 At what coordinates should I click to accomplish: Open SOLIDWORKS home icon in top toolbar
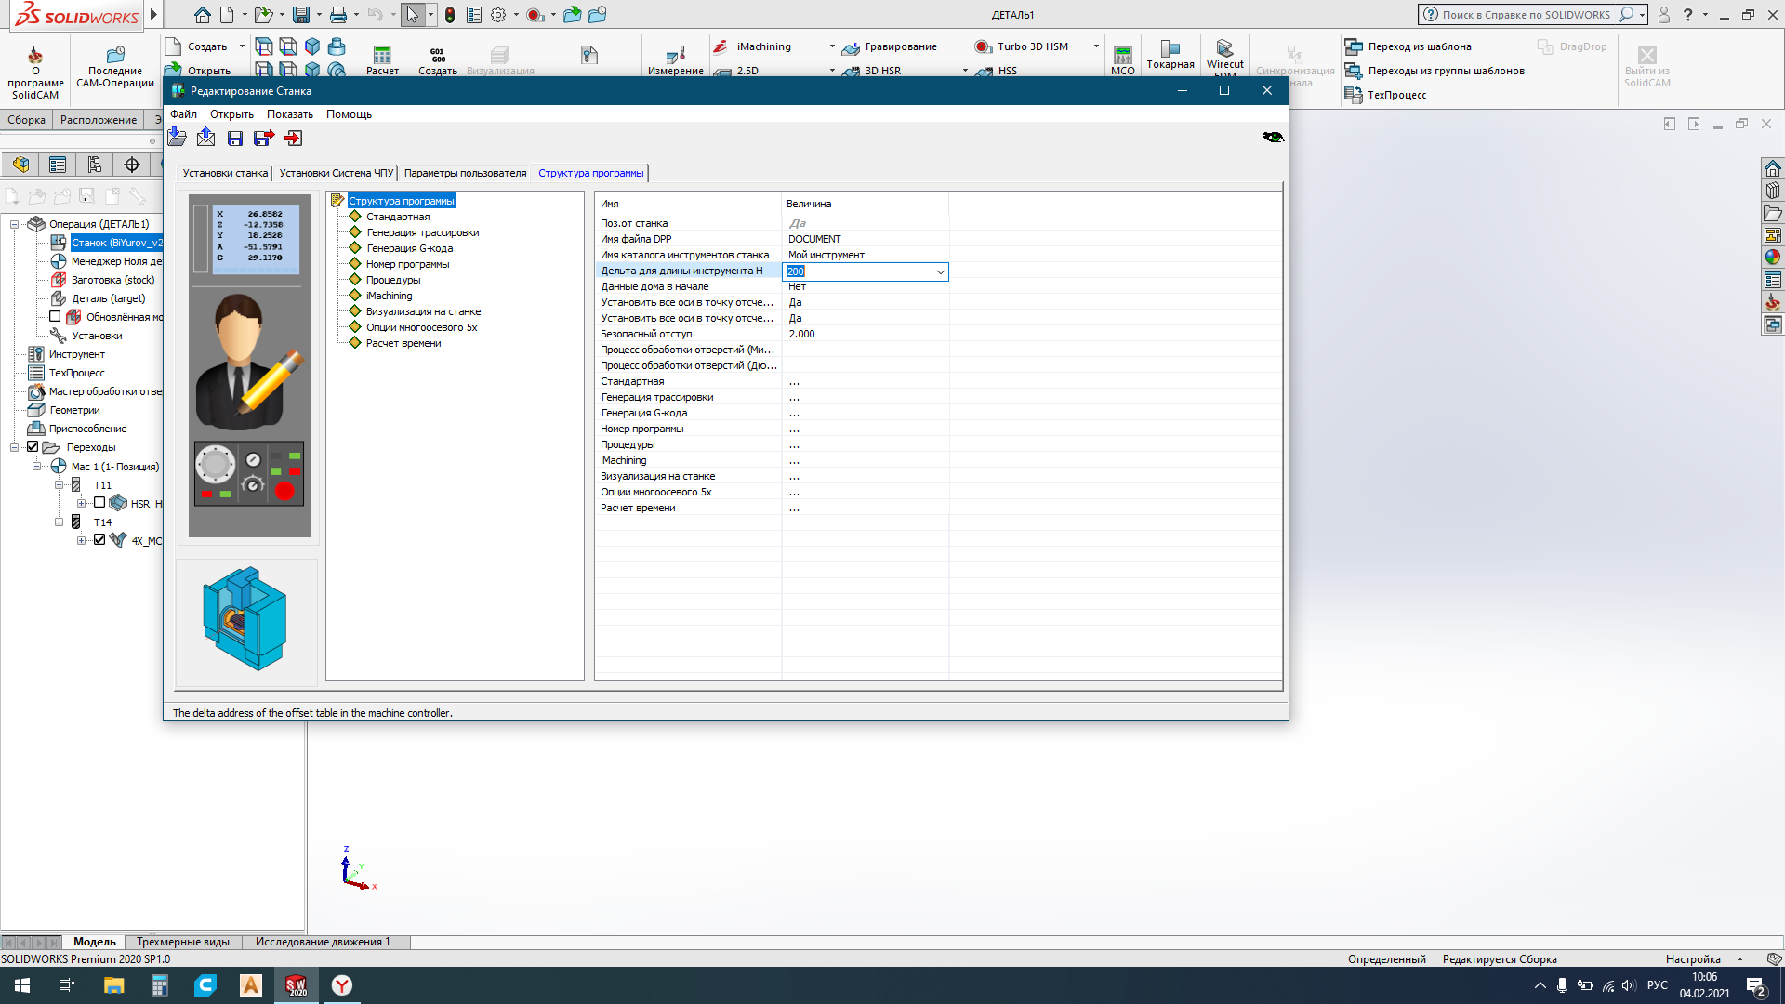(202, 15)
